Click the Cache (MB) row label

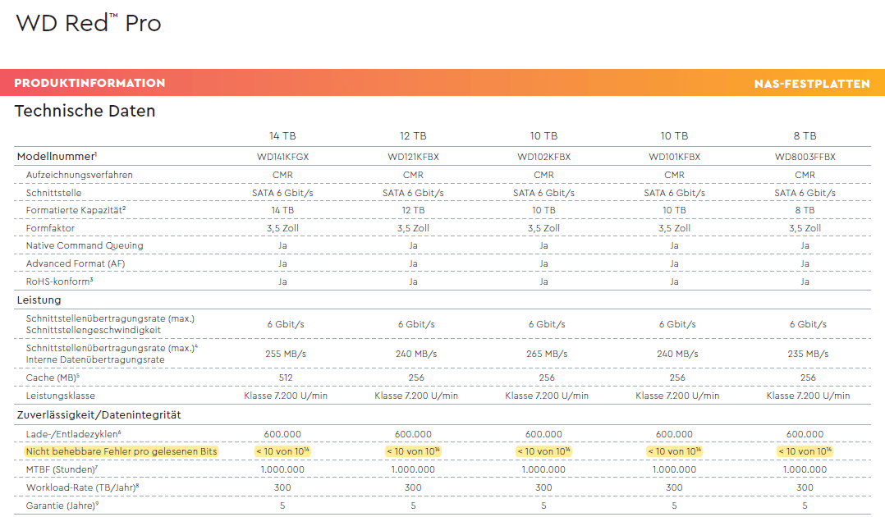[x=53, y=377]
